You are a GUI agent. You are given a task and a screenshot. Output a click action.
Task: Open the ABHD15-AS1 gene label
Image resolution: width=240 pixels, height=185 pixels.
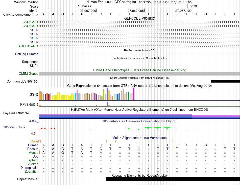coord(28,46)
